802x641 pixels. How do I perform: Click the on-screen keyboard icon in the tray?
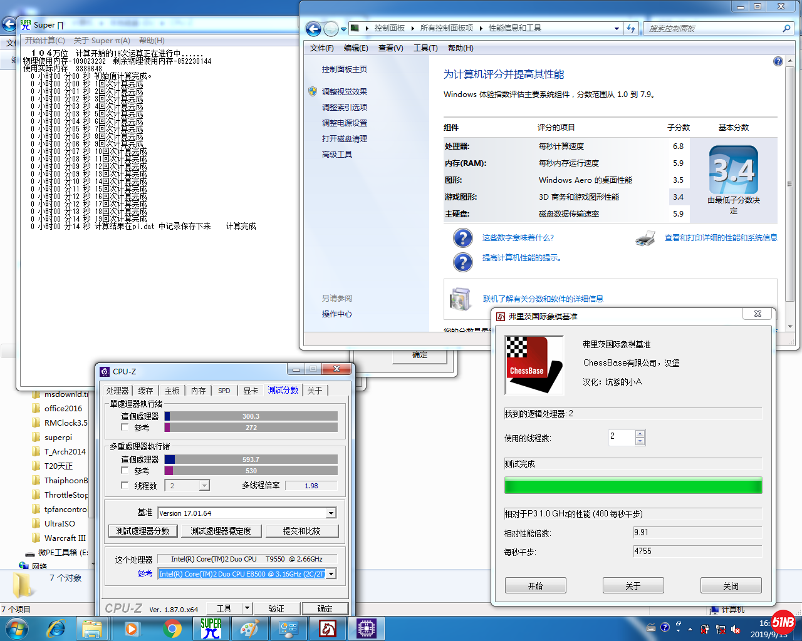coord(651,627)
